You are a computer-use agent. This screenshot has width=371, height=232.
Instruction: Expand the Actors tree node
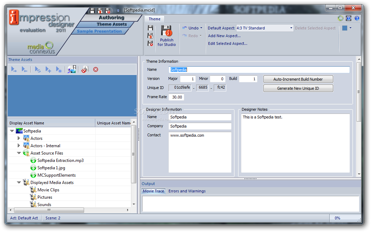(x=19, y=138)
